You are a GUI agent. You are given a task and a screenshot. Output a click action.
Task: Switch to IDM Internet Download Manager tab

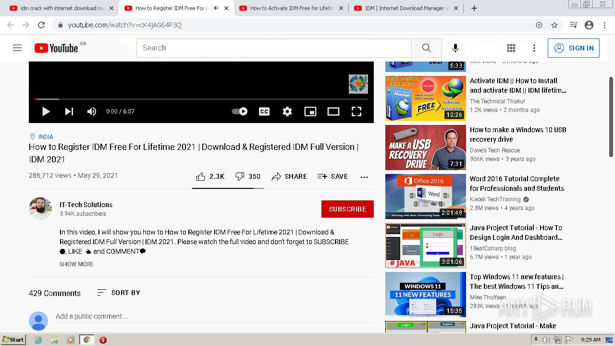point(406,8)
